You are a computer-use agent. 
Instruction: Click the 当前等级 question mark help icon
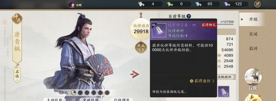(x=189, y=16)
